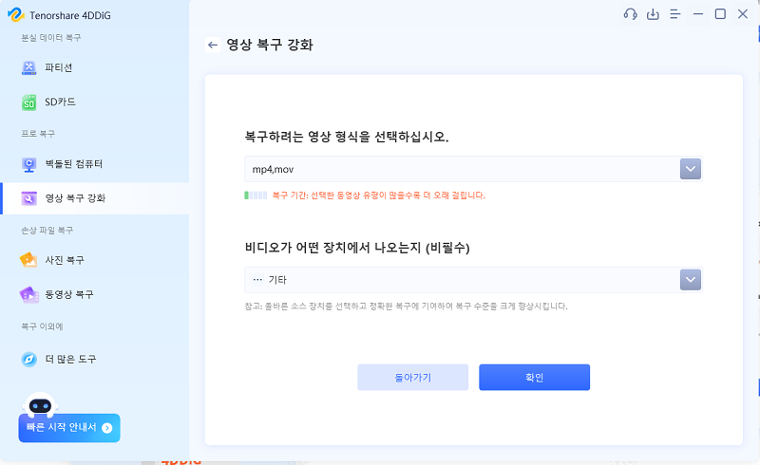
Task: Click the recovery duration indicator bar
Action: point(256,195)
